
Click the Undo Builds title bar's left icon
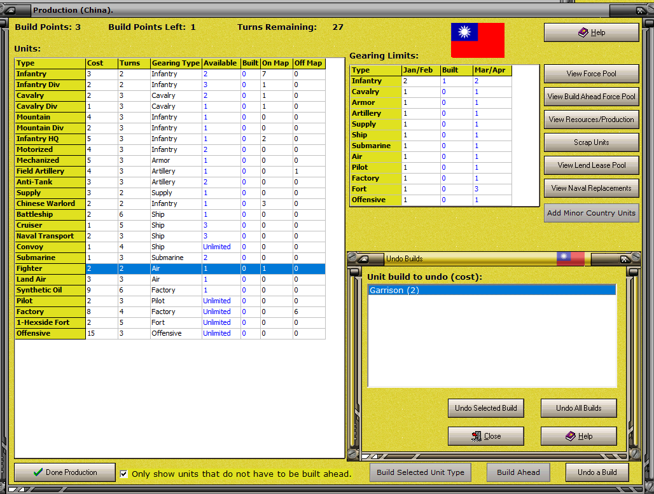point(364,259)
